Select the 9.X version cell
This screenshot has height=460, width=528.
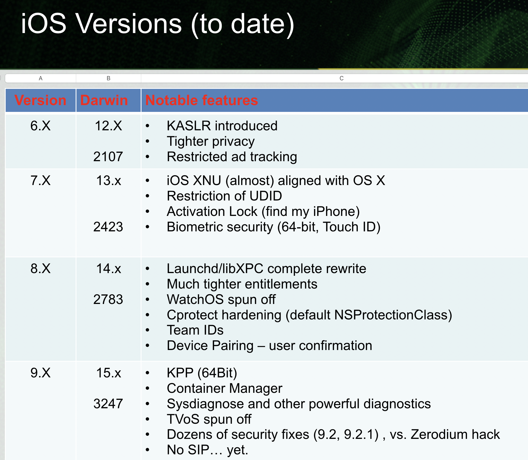click(40, 373)
